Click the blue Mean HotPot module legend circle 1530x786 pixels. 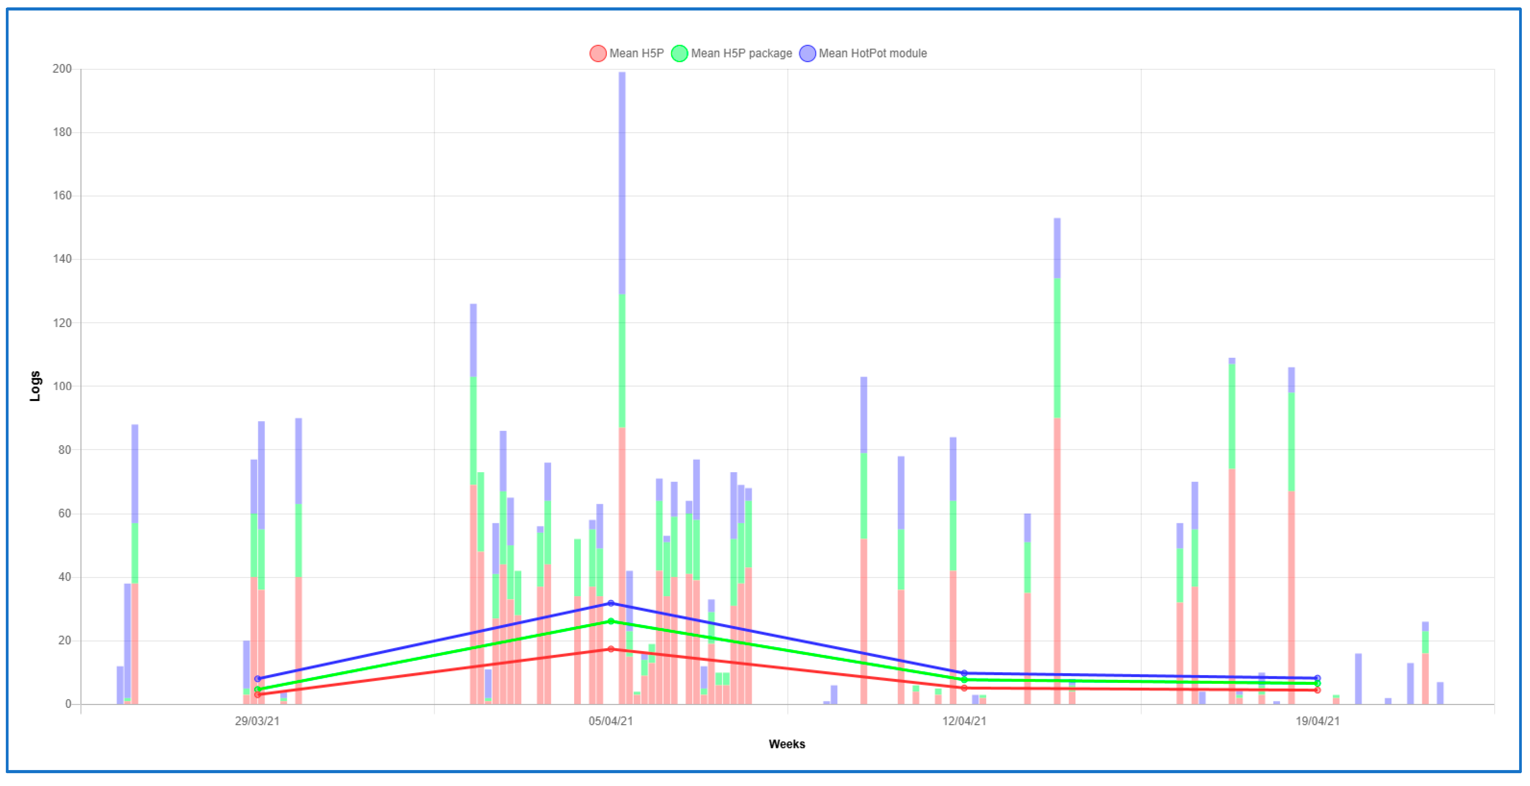[807, 53]
